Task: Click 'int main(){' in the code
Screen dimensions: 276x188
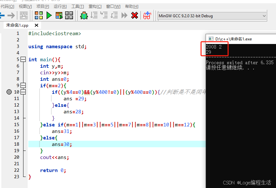Action: tap(44, 60)
